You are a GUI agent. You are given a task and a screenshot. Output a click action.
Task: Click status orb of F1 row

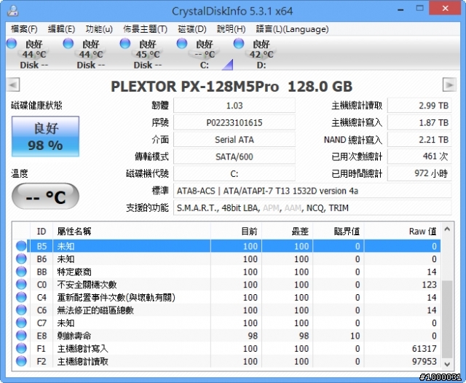pos(21,348)
